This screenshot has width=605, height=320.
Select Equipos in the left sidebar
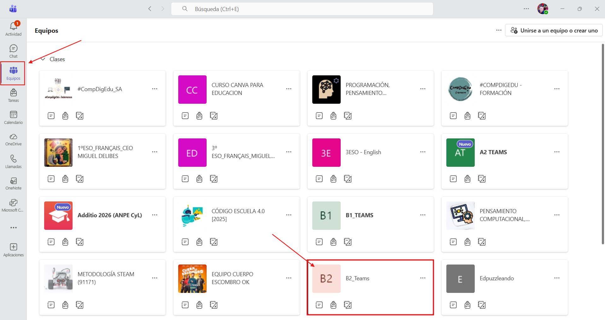click(13, 73)
